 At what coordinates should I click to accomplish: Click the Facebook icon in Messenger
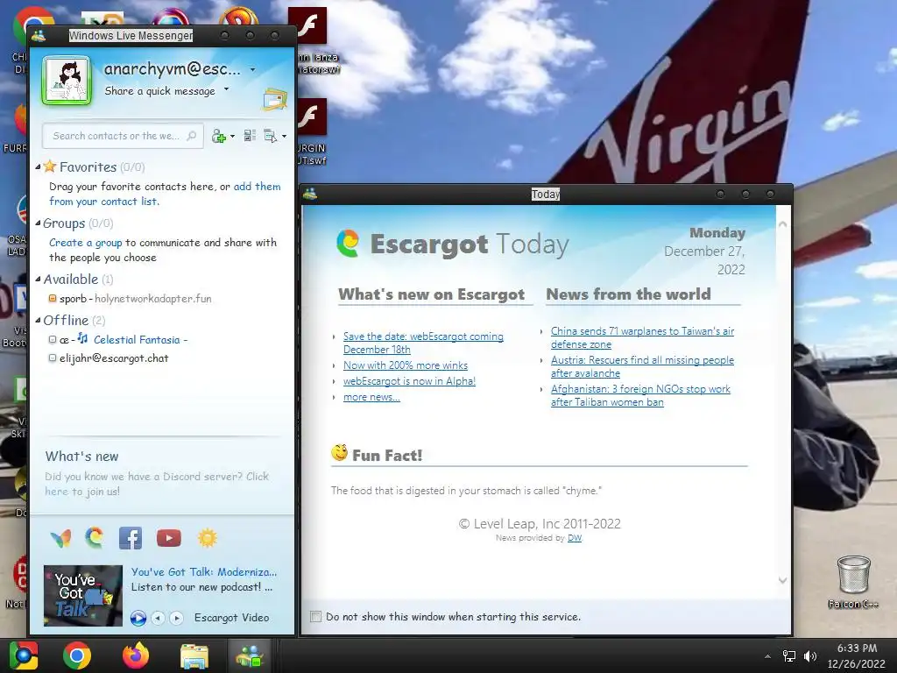(x=131, y=538)
